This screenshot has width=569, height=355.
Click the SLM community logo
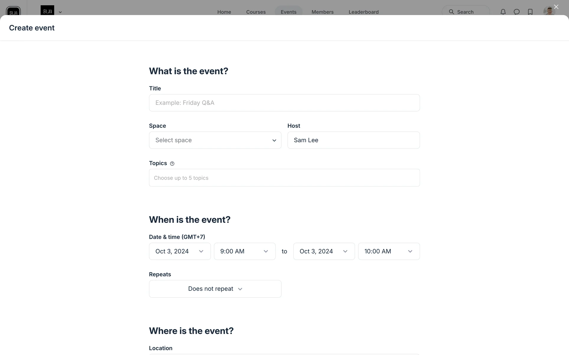[x=47, y=11]
